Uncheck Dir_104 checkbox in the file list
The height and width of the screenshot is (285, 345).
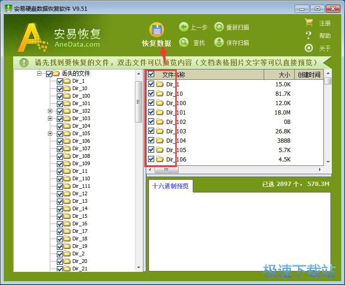point(151,140)
